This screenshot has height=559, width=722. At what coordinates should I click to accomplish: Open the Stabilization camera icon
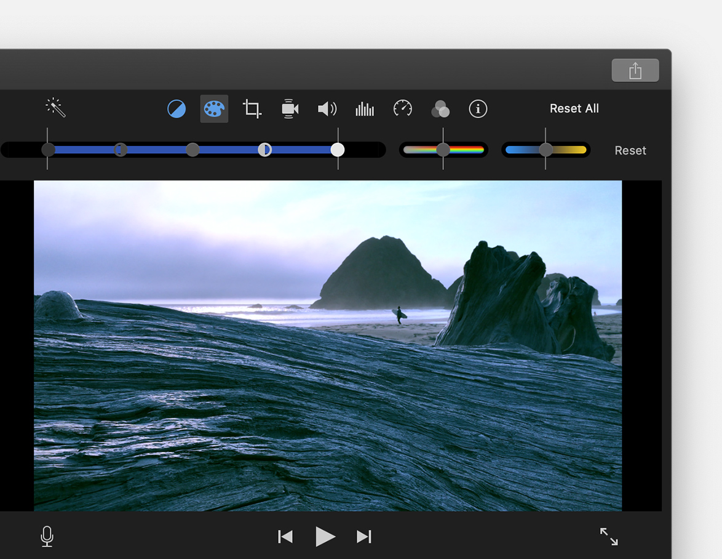pyautogui.click(x=290, y=109)
